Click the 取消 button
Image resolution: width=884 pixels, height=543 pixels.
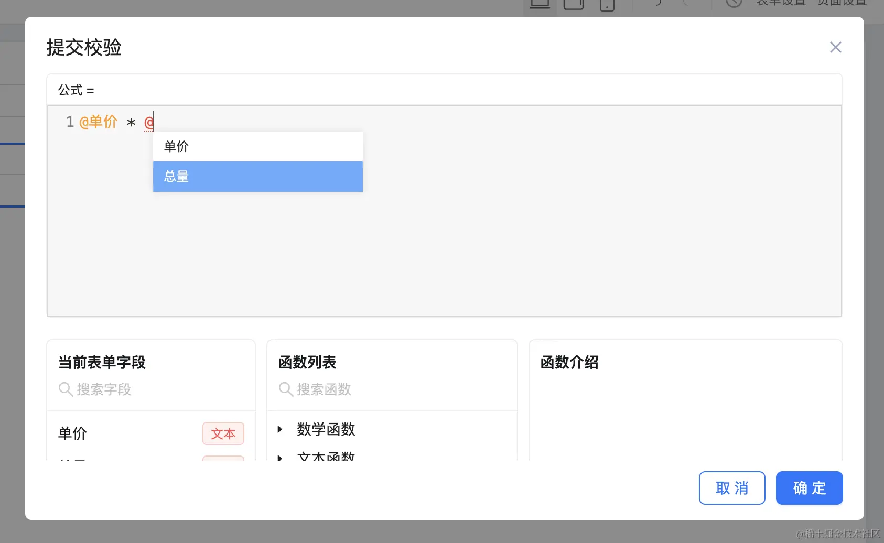pyautogui.click(x=732, y=488)
